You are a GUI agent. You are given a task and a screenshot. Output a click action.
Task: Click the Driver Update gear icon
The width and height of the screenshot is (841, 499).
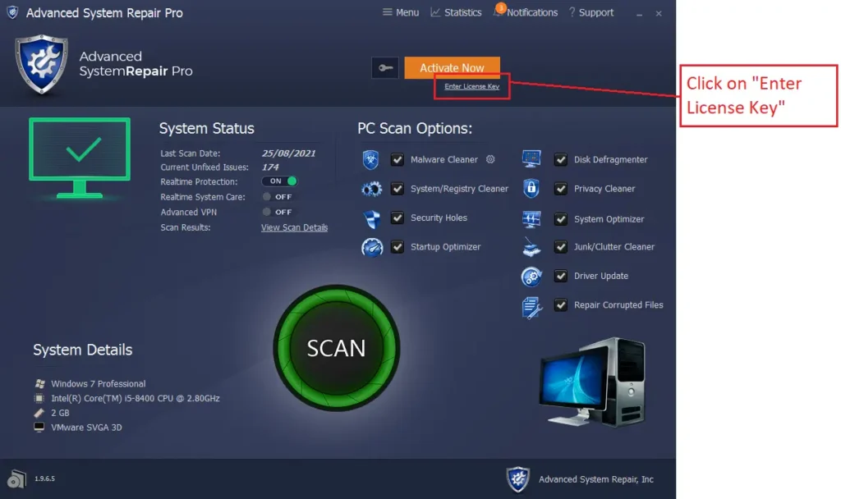531,277
